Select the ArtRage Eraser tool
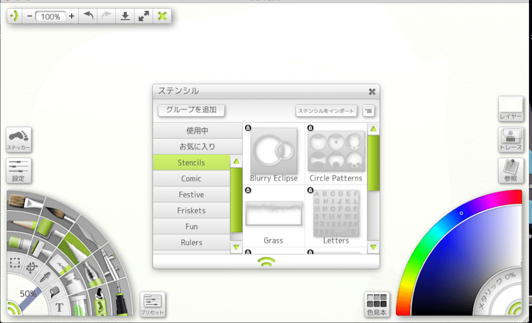The image size is (532, 323). click(x=61, y=265)
